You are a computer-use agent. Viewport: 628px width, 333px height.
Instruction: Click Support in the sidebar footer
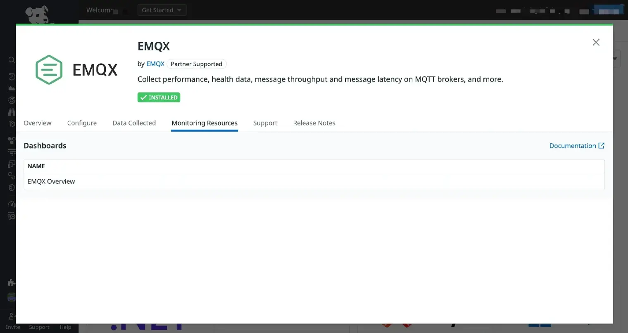click(x=39, y=327)
